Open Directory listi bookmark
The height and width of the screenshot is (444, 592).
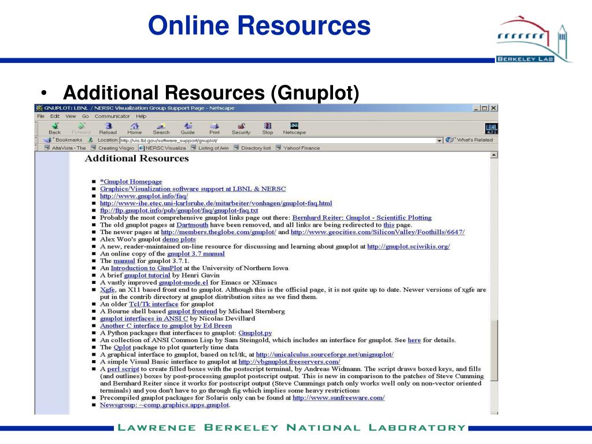tap(252, 148)
